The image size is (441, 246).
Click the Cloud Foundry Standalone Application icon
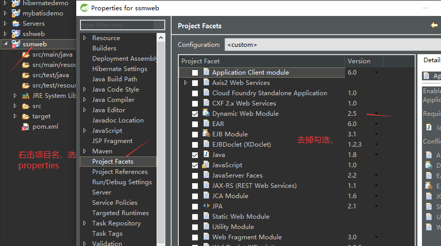coord(206,93)
